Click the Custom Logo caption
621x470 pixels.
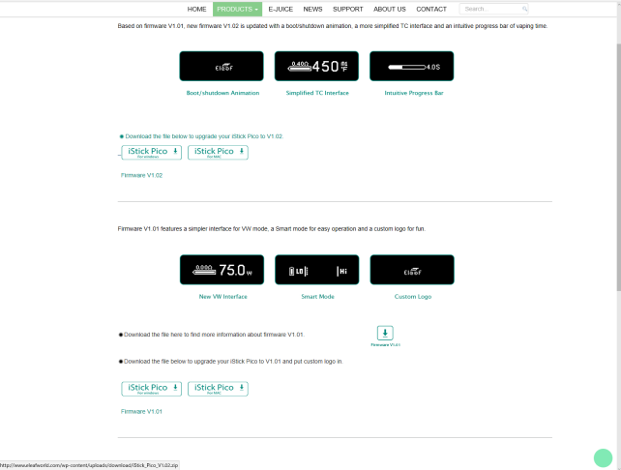click(x=413, y=297)
